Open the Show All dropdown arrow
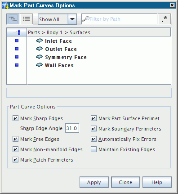This screenshot has height=194, width=178. click(72, 19)
